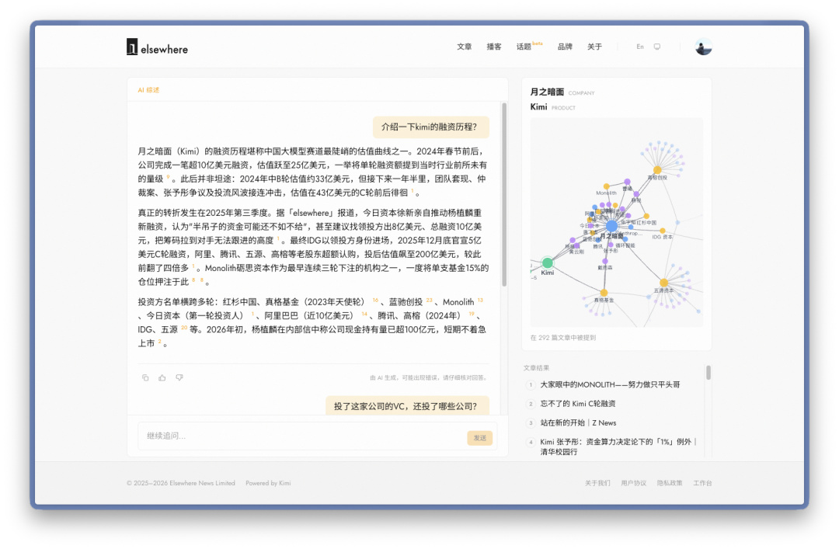Screen dimensions: 839x549
Task: Open citation 20 after 五源
Action: (184, 328)
